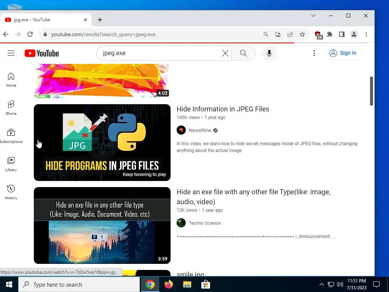Open the Hide Programs in JPEG Files thumbnail

(x=102, y=143)
